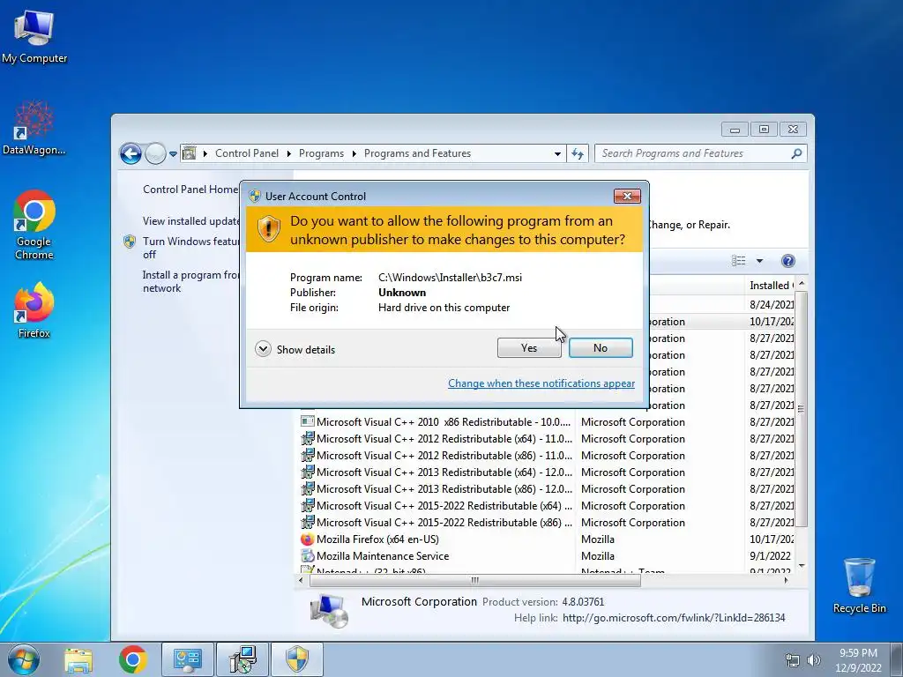Open the Windows Start menu orb
This screenshot has height=677, width=903.
coord(24,659)
